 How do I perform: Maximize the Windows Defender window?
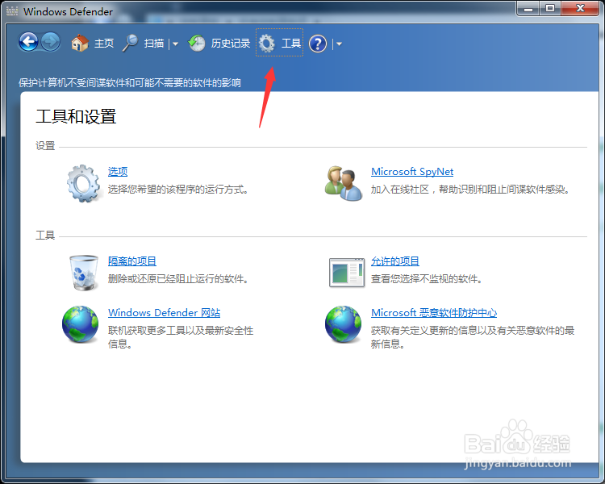click(550, 9)
